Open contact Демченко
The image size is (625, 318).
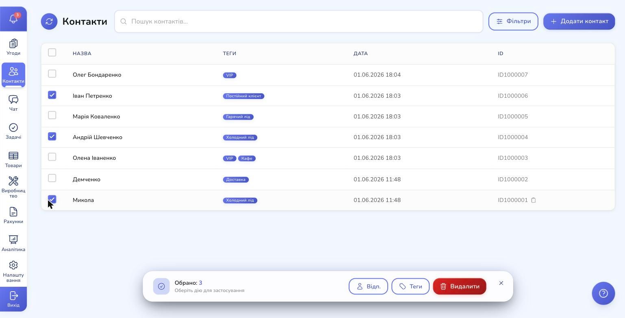pos(87,179)
